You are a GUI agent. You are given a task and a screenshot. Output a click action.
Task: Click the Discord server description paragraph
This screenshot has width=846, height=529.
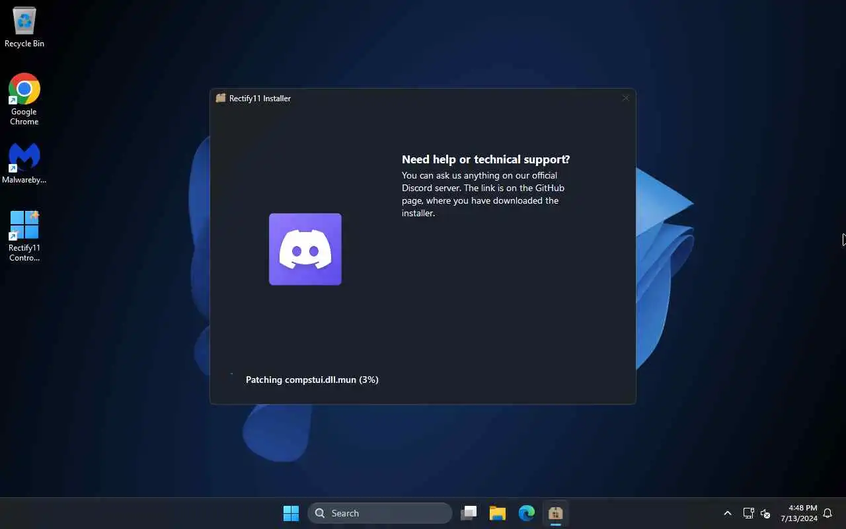pyautogui.click(x=483, y=194)
